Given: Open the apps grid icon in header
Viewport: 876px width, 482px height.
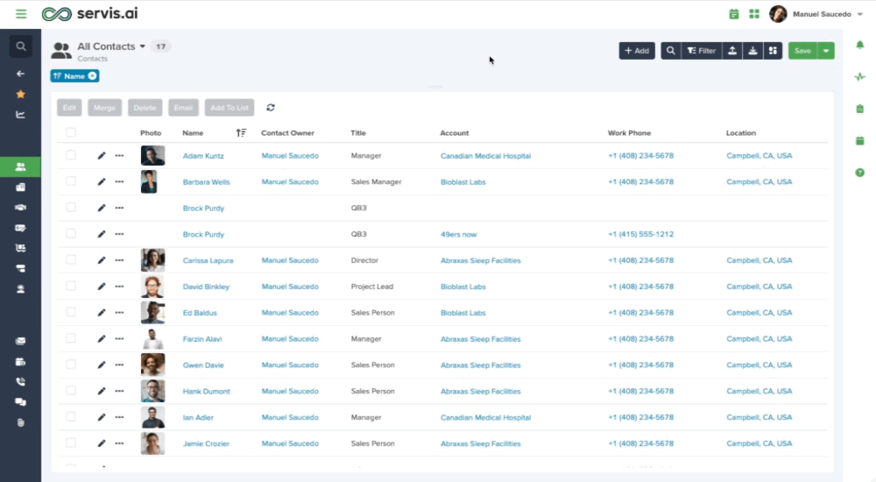Looking at the screenshot, I should (x=754, y=14).
